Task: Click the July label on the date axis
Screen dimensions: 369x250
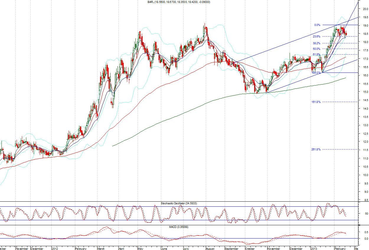Action: pyautogui.click(x=187, y=249)
